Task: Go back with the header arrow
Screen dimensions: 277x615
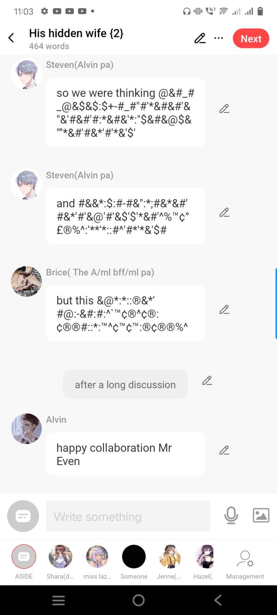Action: click(11, 38)
